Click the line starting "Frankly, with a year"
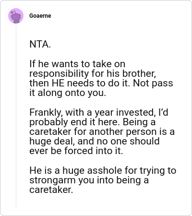192x216 pixels. pos(99,112)
